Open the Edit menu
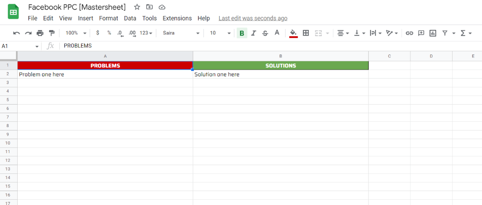 coord(48,18)
